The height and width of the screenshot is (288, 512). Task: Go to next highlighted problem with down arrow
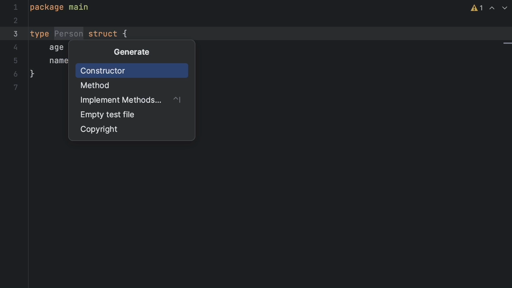pyautogui.click(x=505, y=8)
